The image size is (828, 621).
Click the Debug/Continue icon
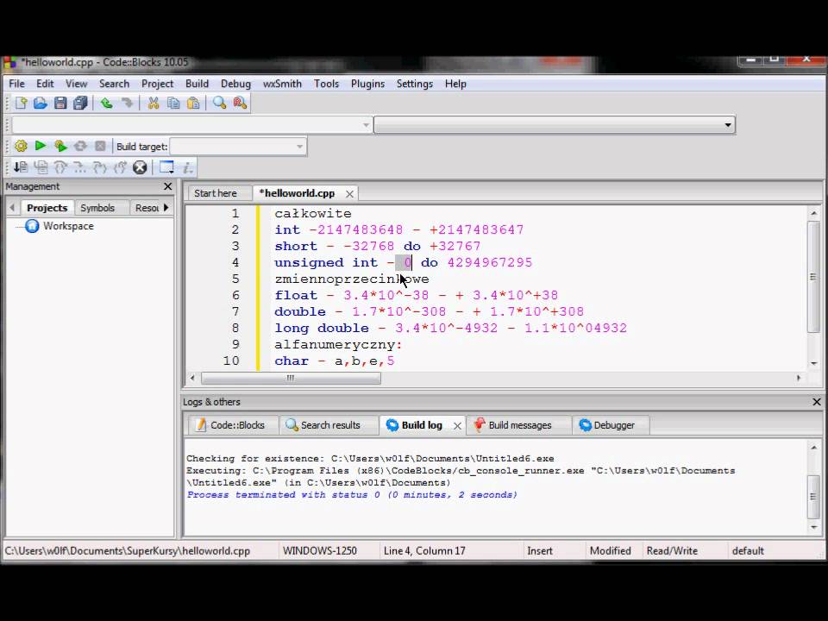[21, 167]
